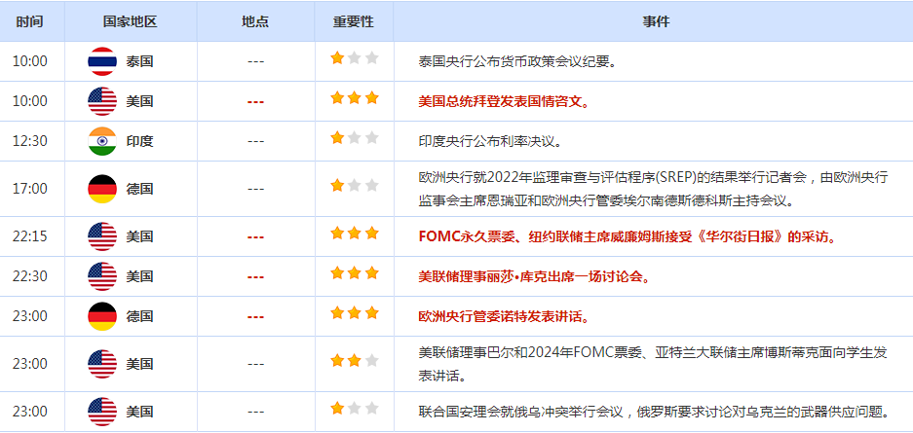Select the 印度央行公布利率决议 event text
Viewport: 913px width, 433px height.
[489, 141]
